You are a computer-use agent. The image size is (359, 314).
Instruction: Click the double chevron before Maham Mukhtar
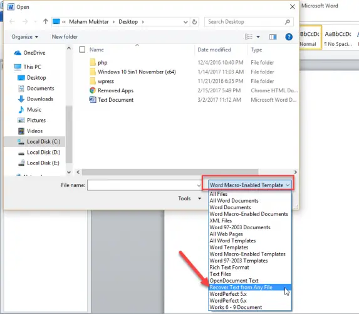point(64,22)
